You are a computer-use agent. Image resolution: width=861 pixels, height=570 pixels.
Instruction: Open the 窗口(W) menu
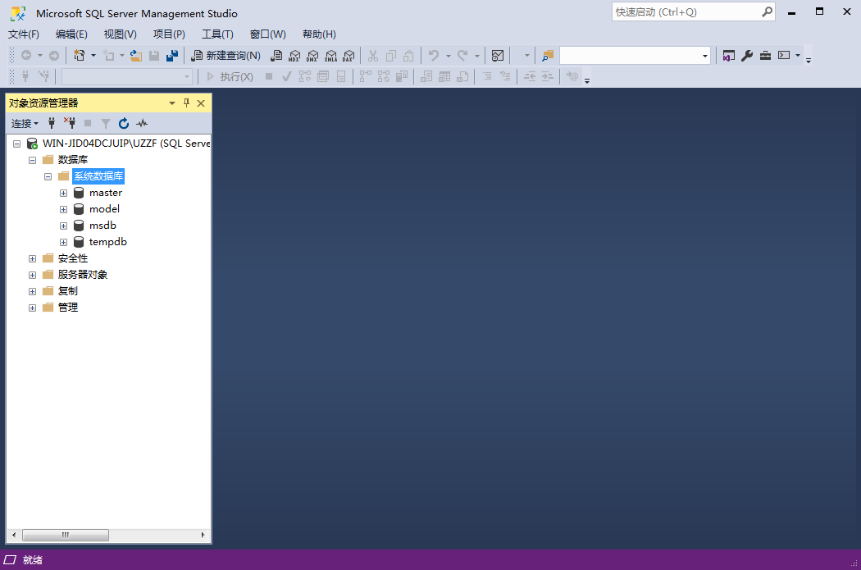tap(268, 34)
